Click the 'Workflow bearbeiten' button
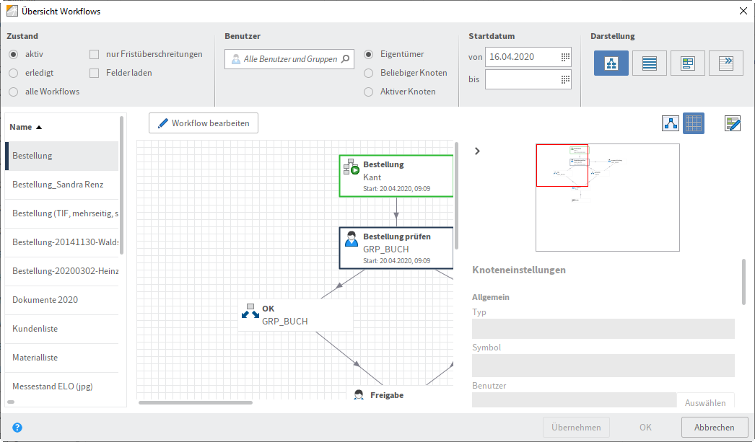Screen dimensions: 755x442 click(203, 123)
